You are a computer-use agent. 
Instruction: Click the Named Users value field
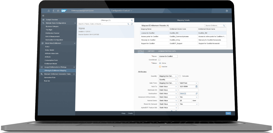tap(185, 100)
